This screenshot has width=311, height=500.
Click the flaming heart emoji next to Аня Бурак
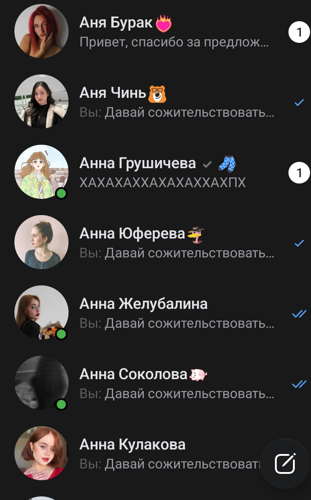click(164, 23)
